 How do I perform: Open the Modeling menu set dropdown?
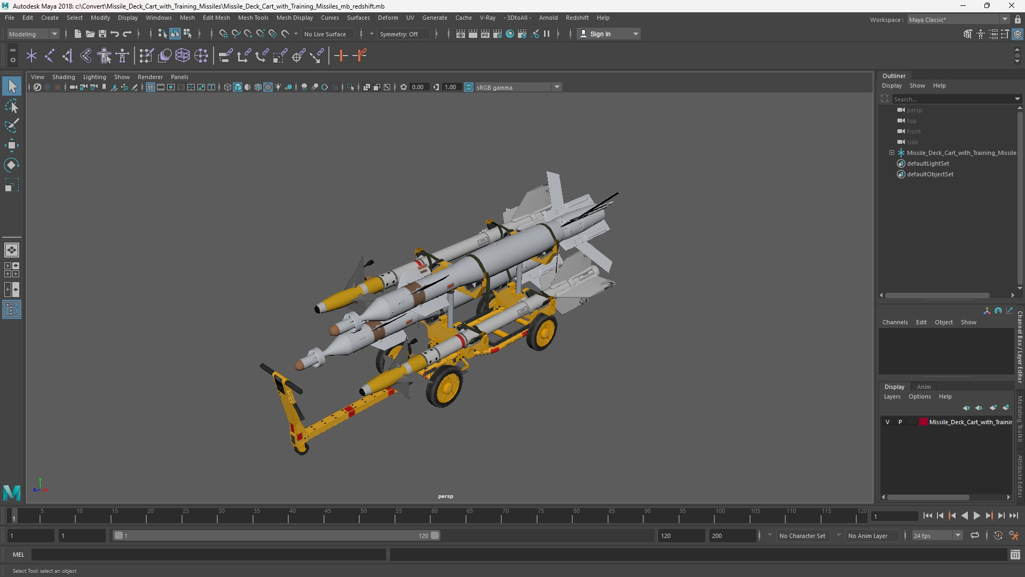click(x=33, y=34)
